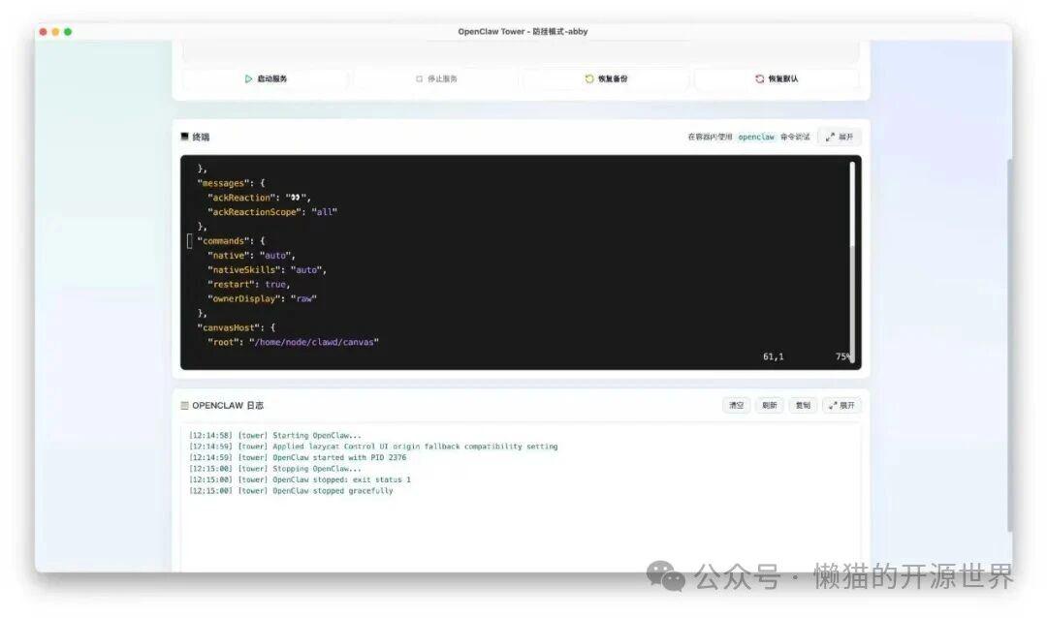Click the main page scrollbar on right edge

tap(1008, 339)
